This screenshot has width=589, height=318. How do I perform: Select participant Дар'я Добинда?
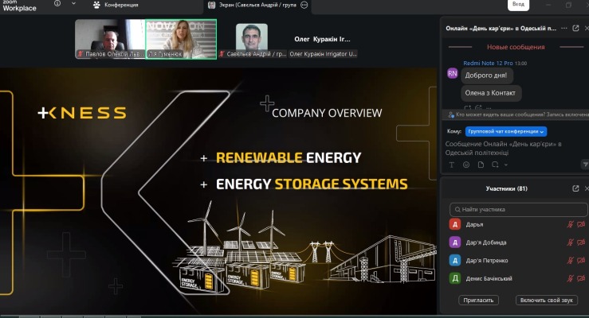pyautogui.click(x=517, y=242)
